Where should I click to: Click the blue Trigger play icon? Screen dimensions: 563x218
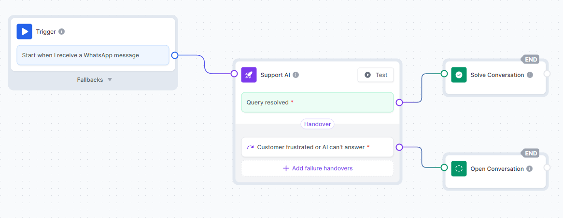[25, 31]
